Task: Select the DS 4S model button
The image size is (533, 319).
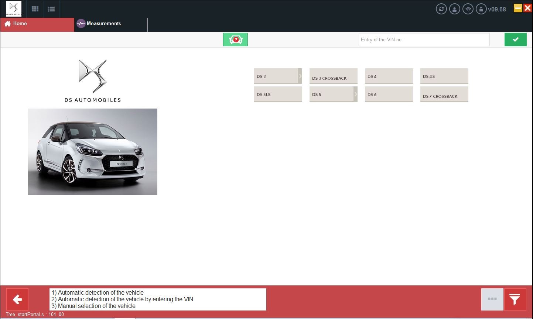Action: (444, 76)
